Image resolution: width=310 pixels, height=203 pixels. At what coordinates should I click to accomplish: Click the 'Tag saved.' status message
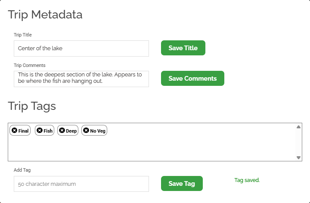tap(247, 180)
